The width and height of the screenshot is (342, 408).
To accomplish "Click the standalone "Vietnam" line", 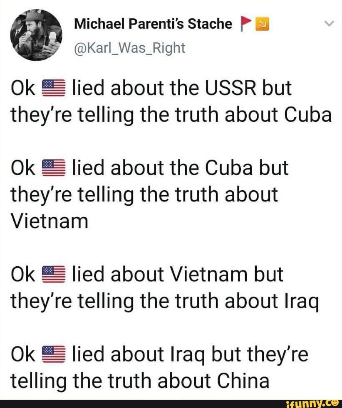I will coord(49,221).
